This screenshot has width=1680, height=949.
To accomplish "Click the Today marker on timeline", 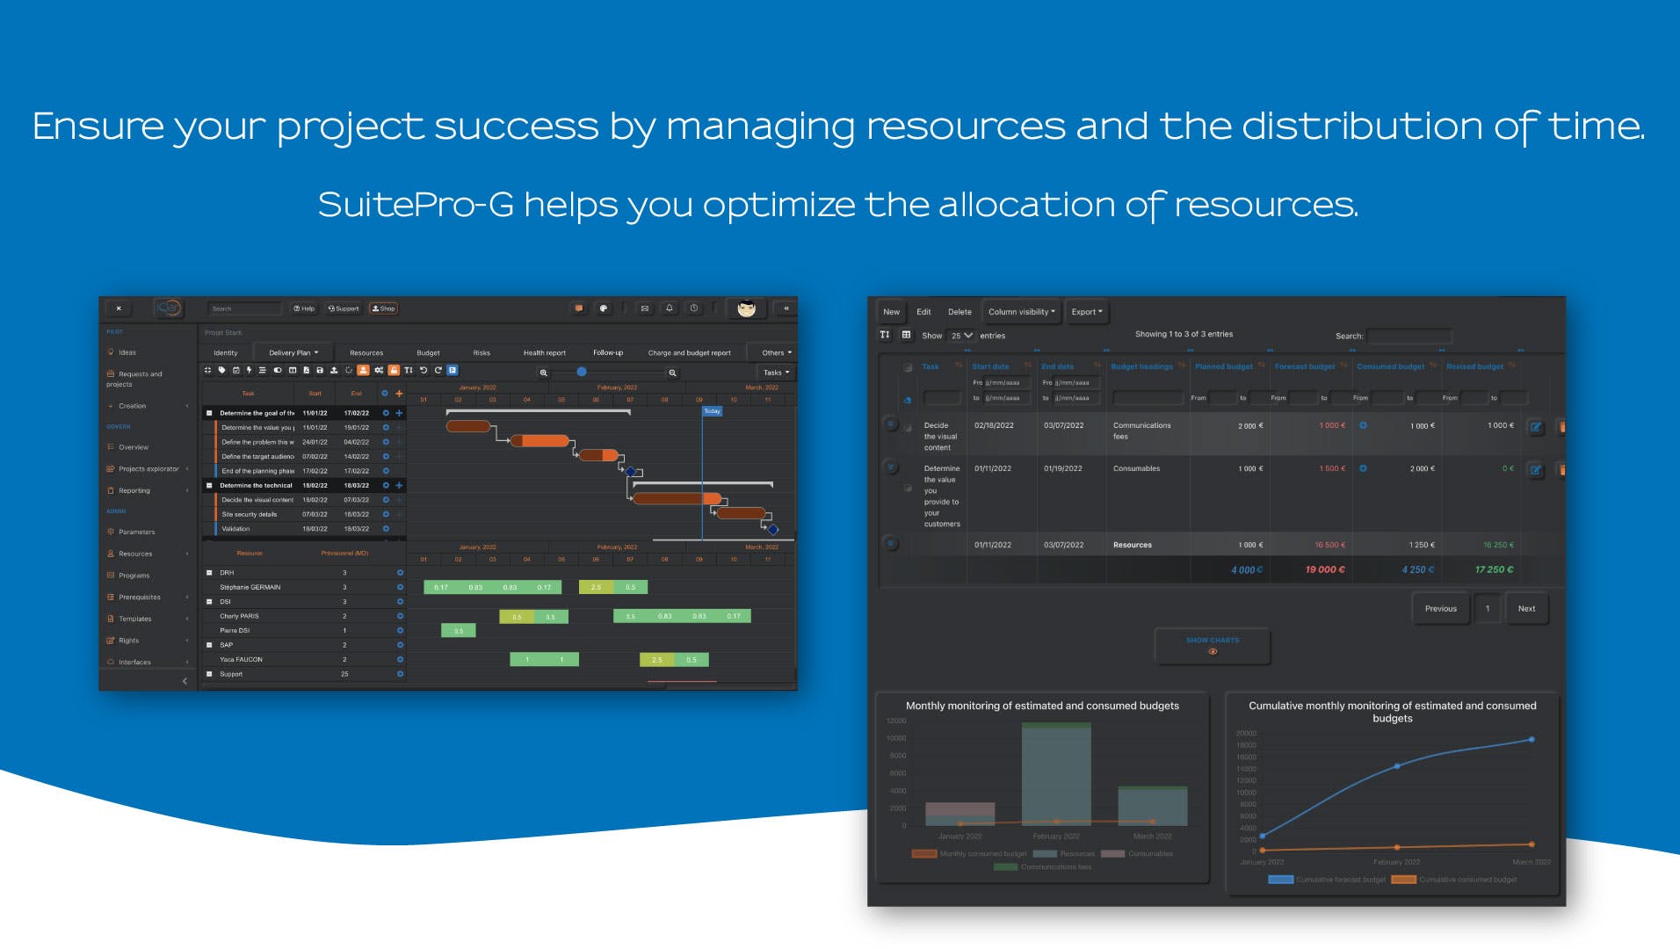I will tap(712, 411).
